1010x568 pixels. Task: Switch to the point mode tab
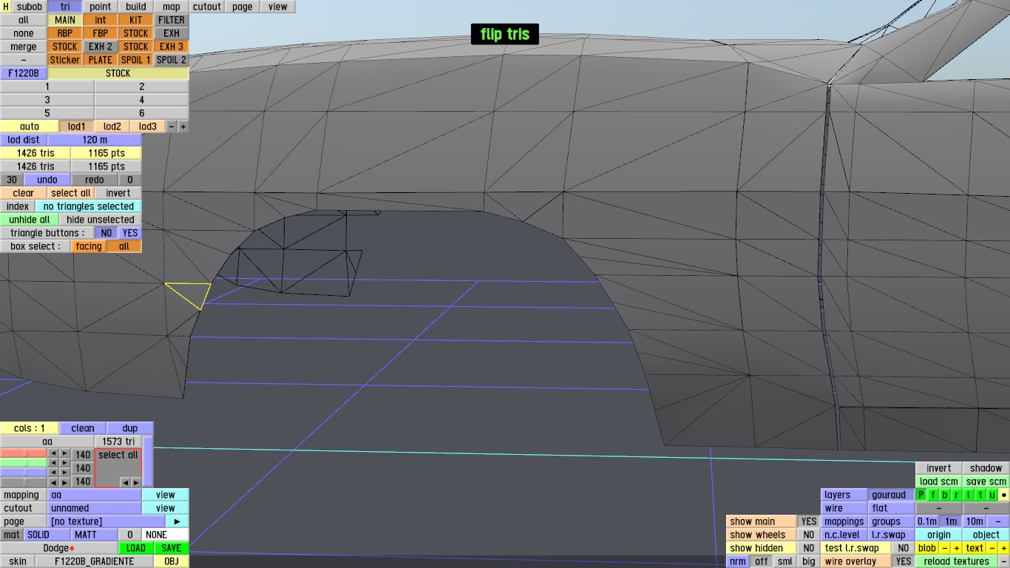101,7
